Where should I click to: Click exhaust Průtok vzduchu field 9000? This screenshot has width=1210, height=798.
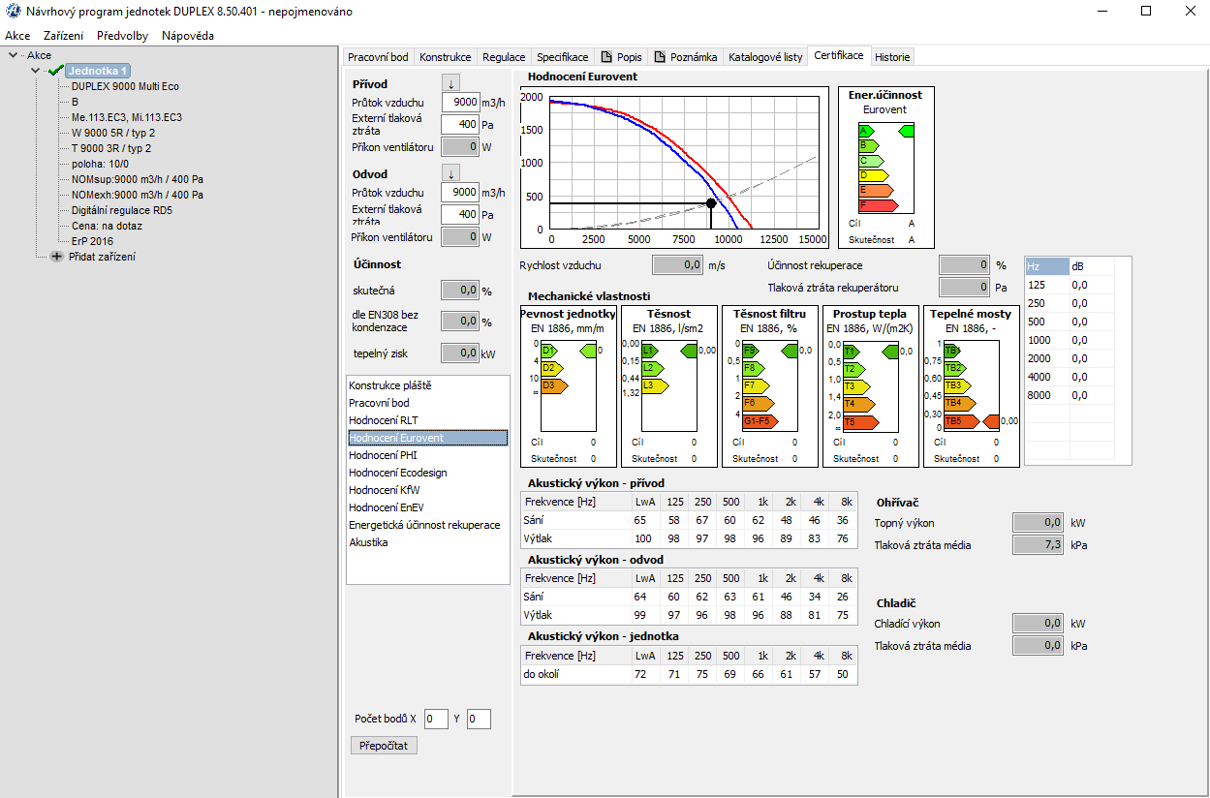click(x=460, y=192)
